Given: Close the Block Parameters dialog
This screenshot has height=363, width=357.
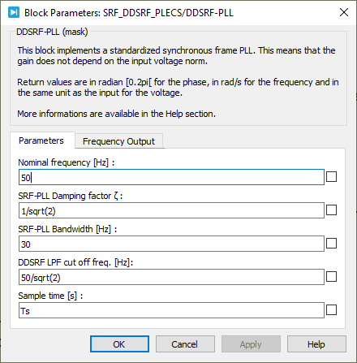Looking at the screenshot, I should 344,12.
